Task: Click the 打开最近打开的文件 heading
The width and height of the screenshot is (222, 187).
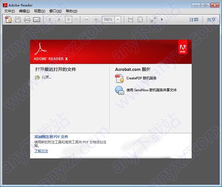Action: [x=55, y=69]
